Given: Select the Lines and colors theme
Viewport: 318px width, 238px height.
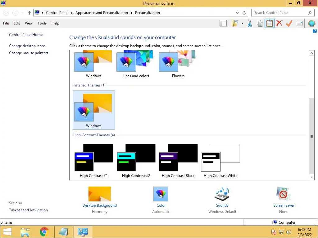Looking at the screenshot, I should coord(136,64).
